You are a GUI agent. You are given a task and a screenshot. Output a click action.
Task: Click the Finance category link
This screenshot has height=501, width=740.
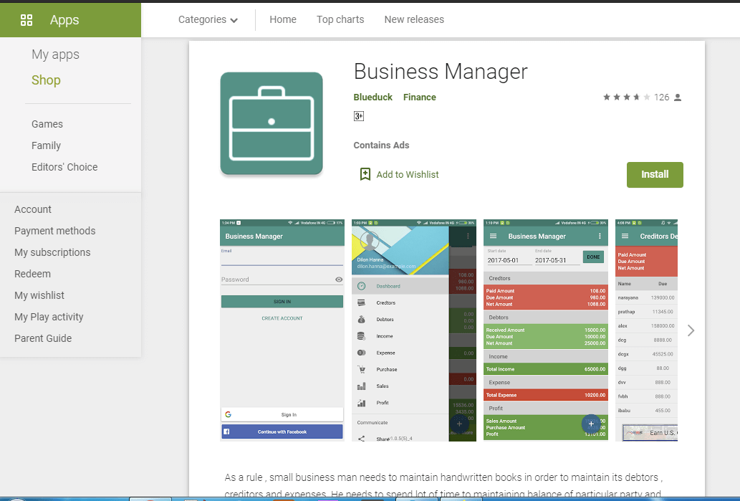pos(420,97)
